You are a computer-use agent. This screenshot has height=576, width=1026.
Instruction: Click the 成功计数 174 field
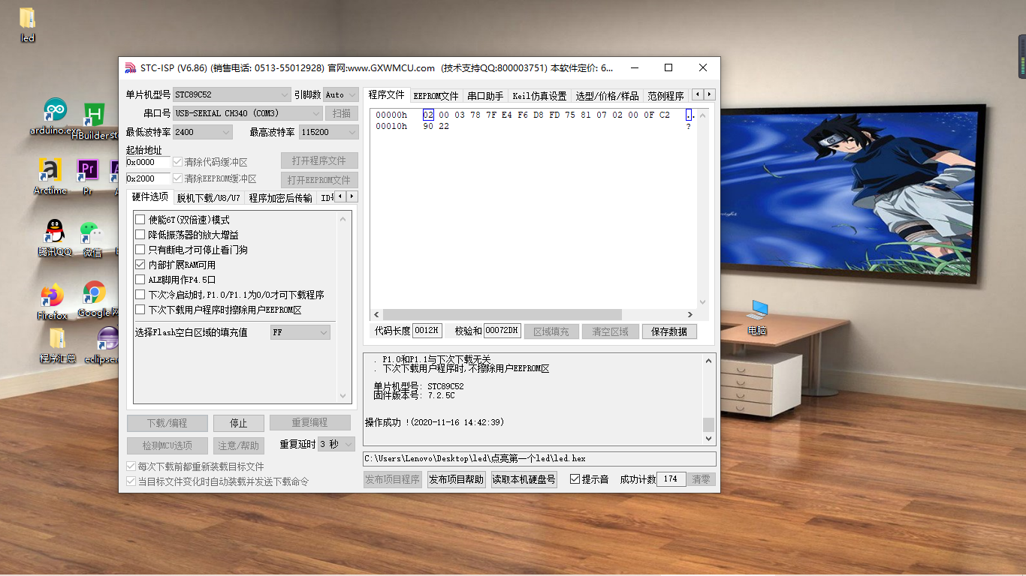tap(671, 479)
